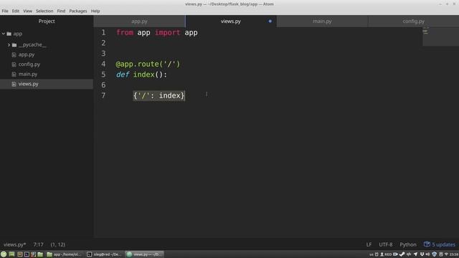Click the us keyboard layout indicator

pos(371,254)
